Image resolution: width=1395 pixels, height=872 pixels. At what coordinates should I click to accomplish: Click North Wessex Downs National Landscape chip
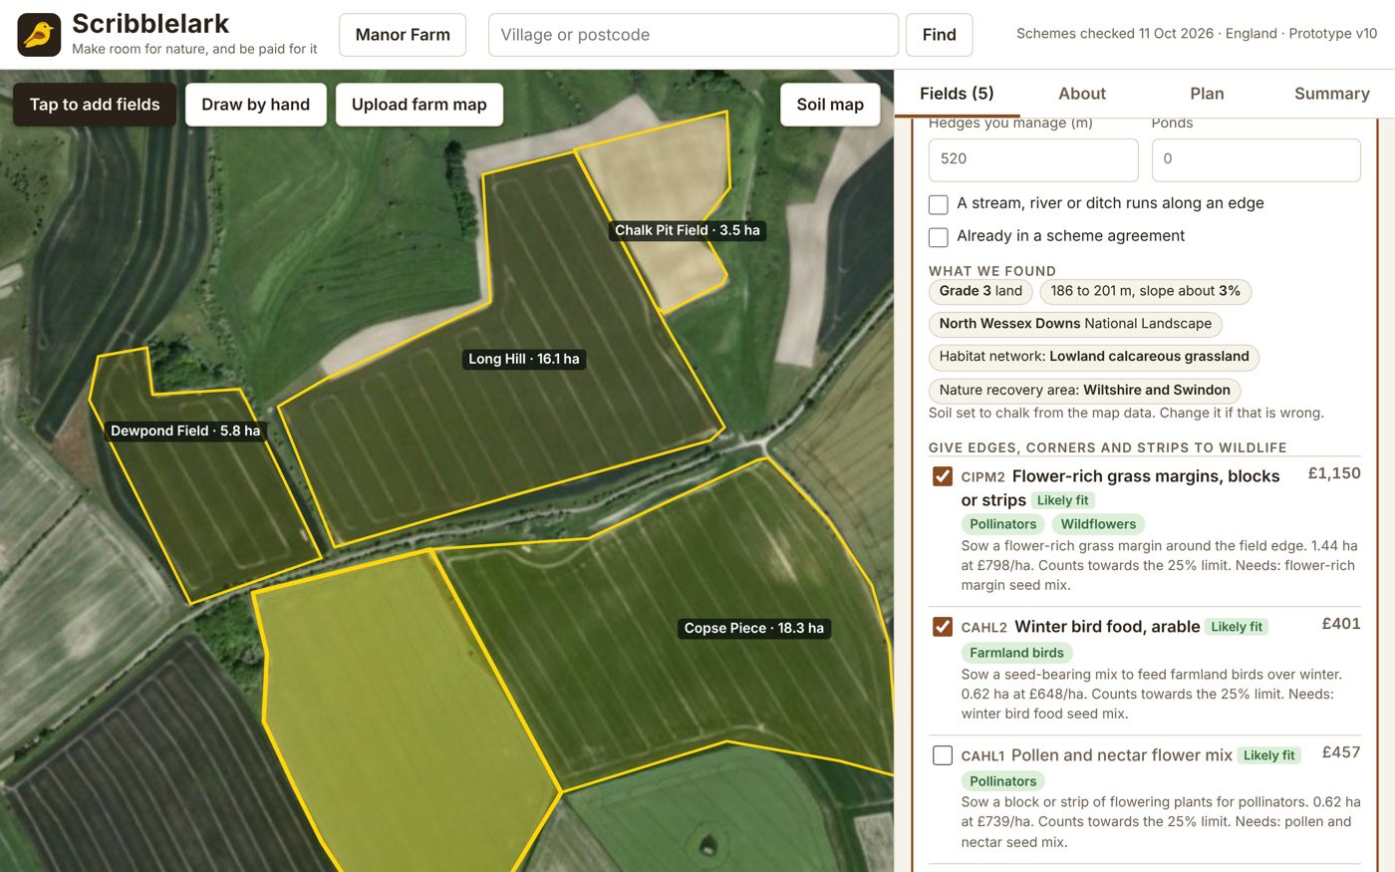[x=1075, y=324]
